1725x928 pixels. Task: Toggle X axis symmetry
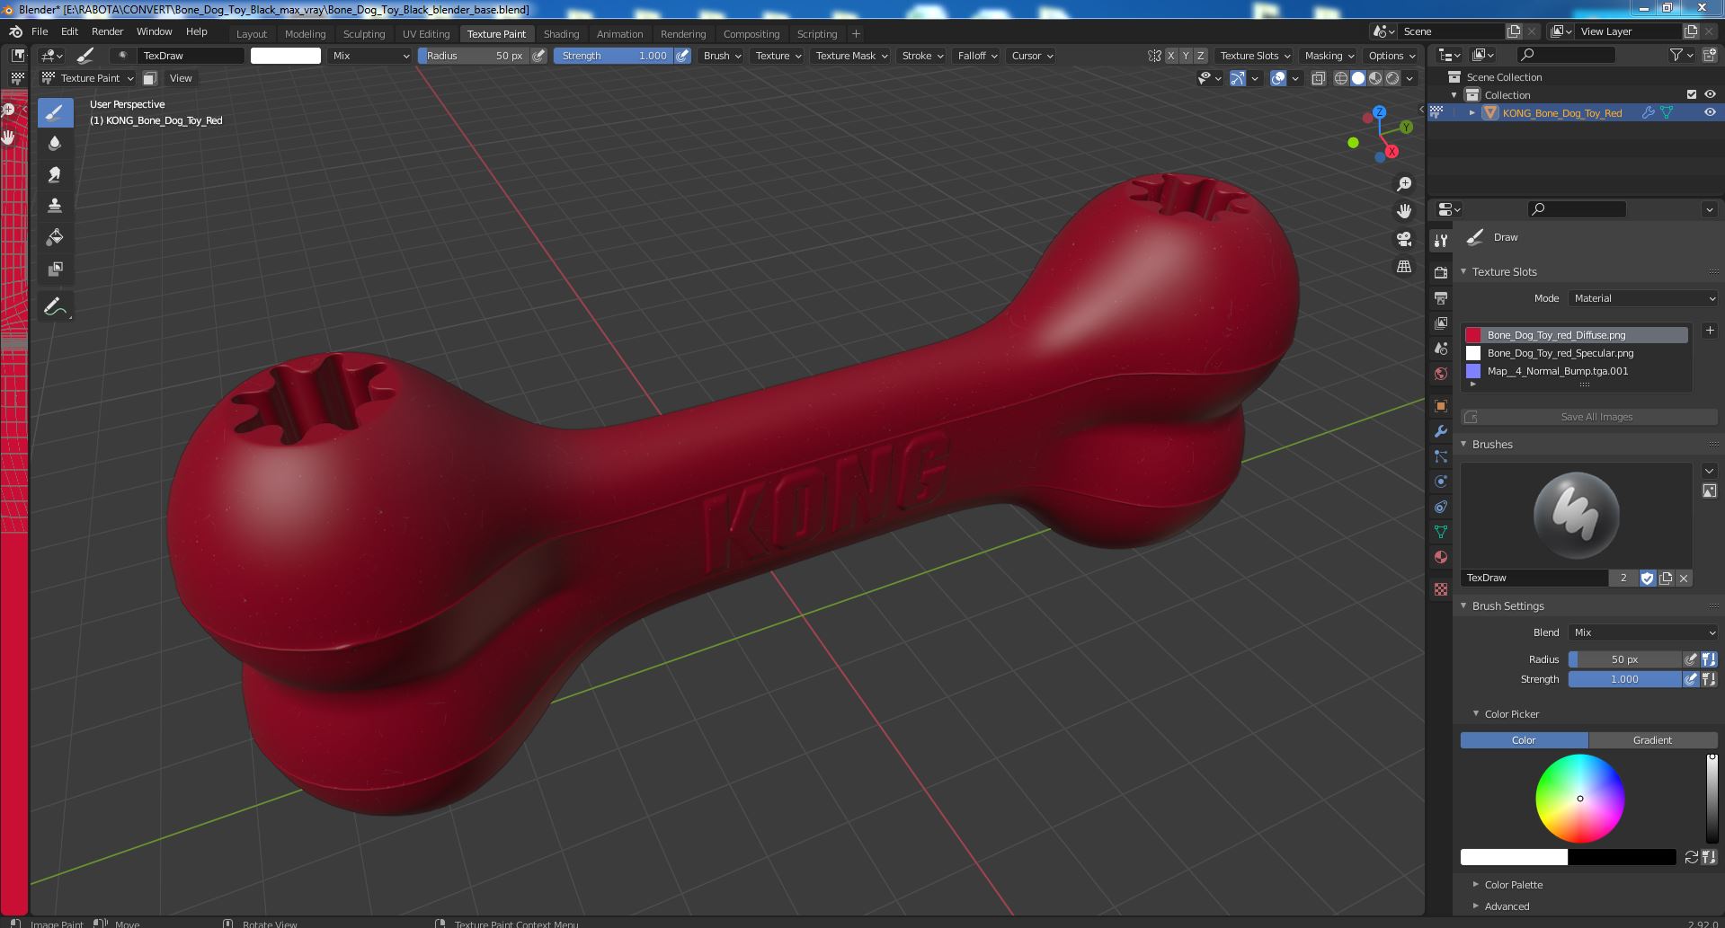click(1170, 56)
